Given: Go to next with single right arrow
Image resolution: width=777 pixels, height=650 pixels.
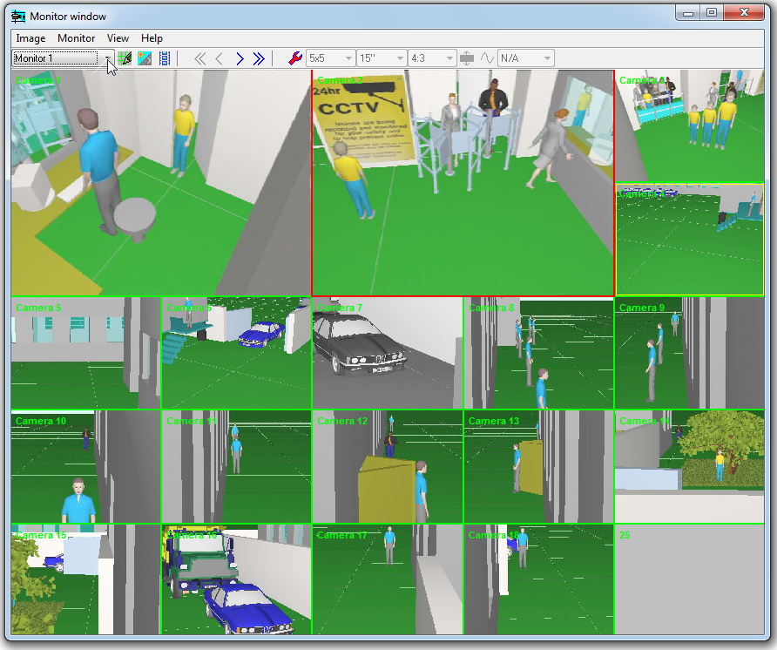Looking at the screenshot, I should tap(240, 58).
